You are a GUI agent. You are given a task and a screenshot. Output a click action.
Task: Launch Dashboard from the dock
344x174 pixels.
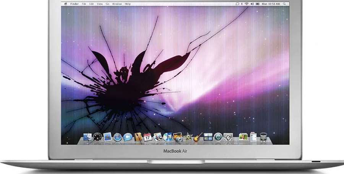click(x=97, y=137)
